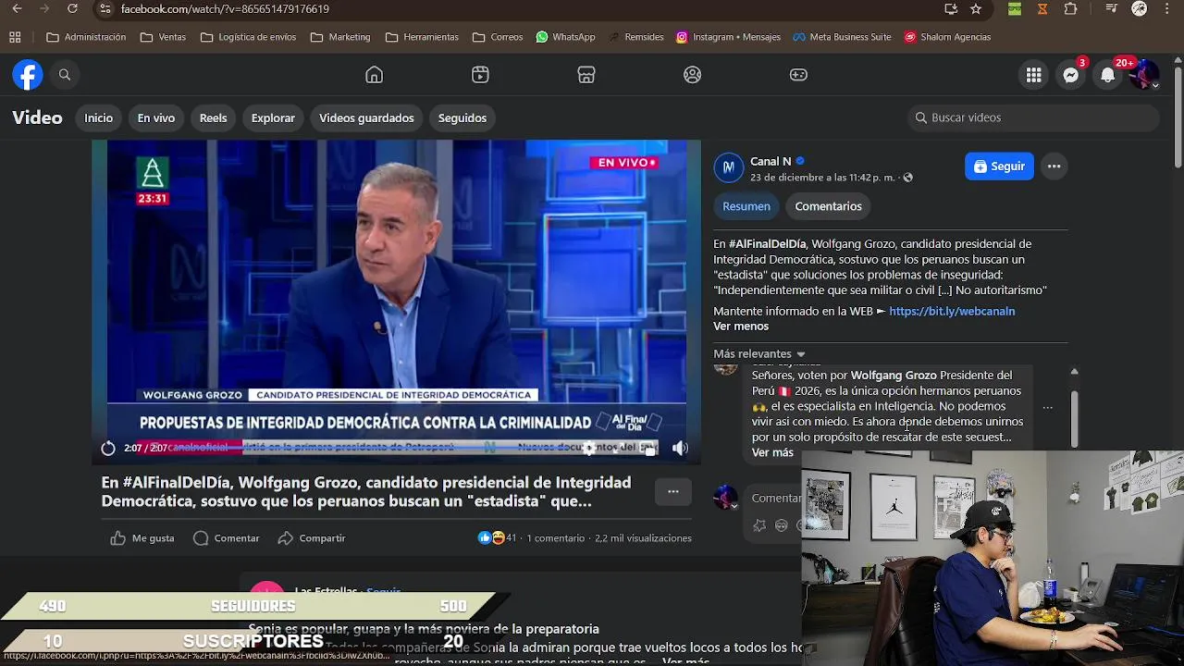Click the comment input field
Screen dimensions: 1184x666
(x=775, y=498)
